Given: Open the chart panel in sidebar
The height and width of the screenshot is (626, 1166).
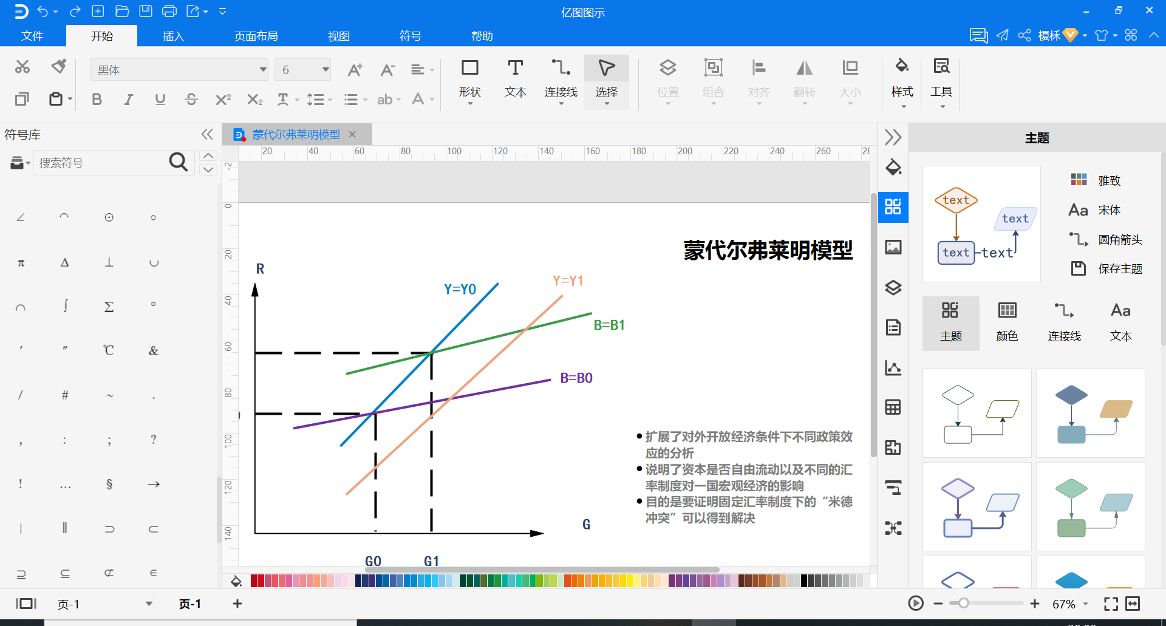Looking at the screenshot, I should tap(893, 367).
